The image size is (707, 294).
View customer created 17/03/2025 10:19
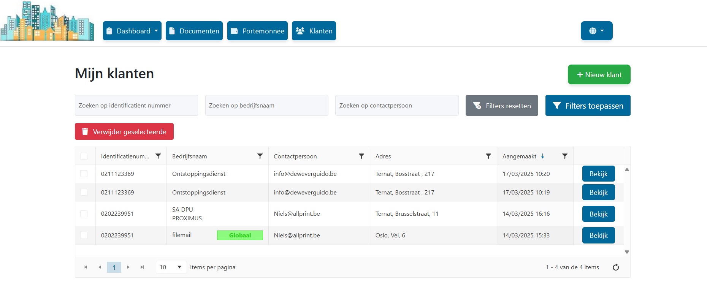coord(598,192)
